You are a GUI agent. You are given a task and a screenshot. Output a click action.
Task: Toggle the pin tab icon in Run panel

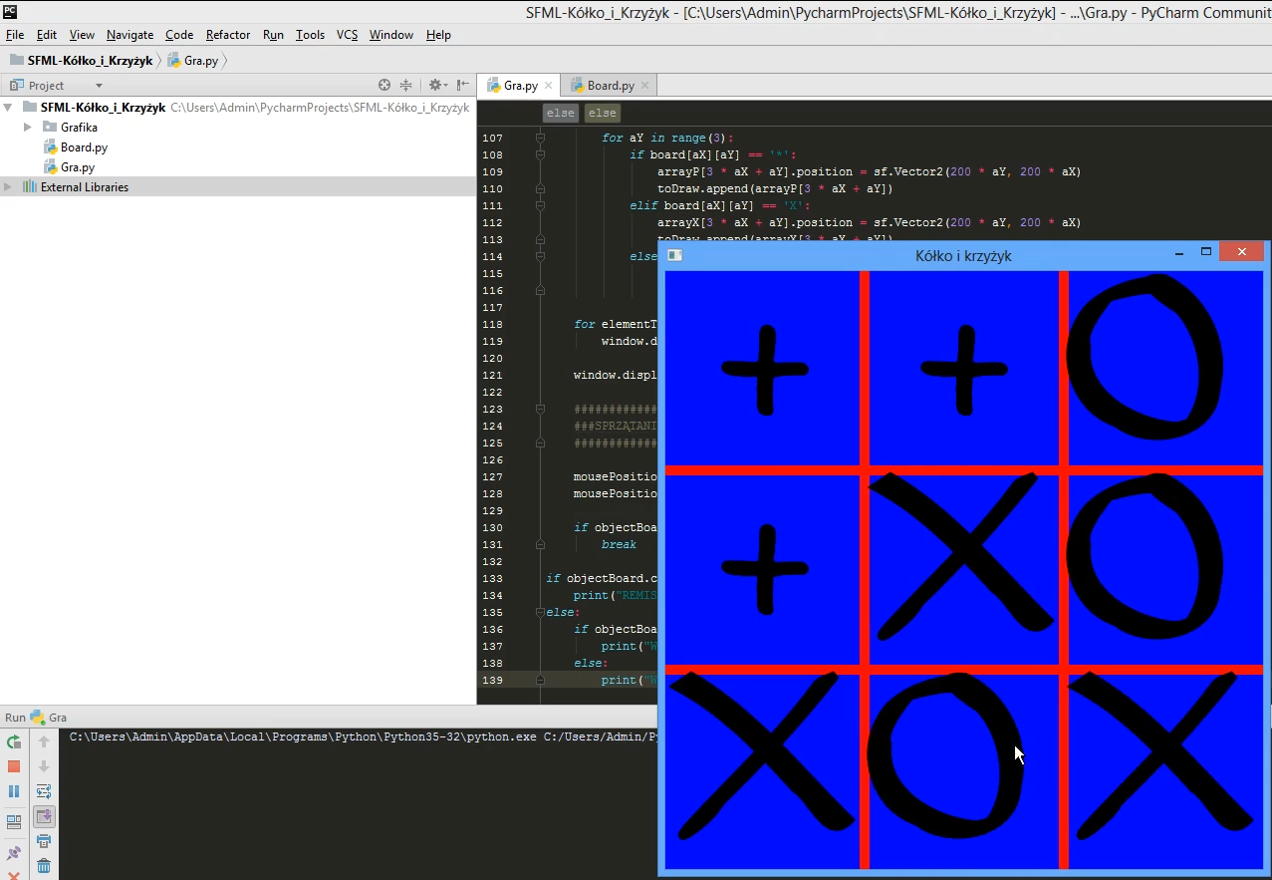[x=14, y=854]
